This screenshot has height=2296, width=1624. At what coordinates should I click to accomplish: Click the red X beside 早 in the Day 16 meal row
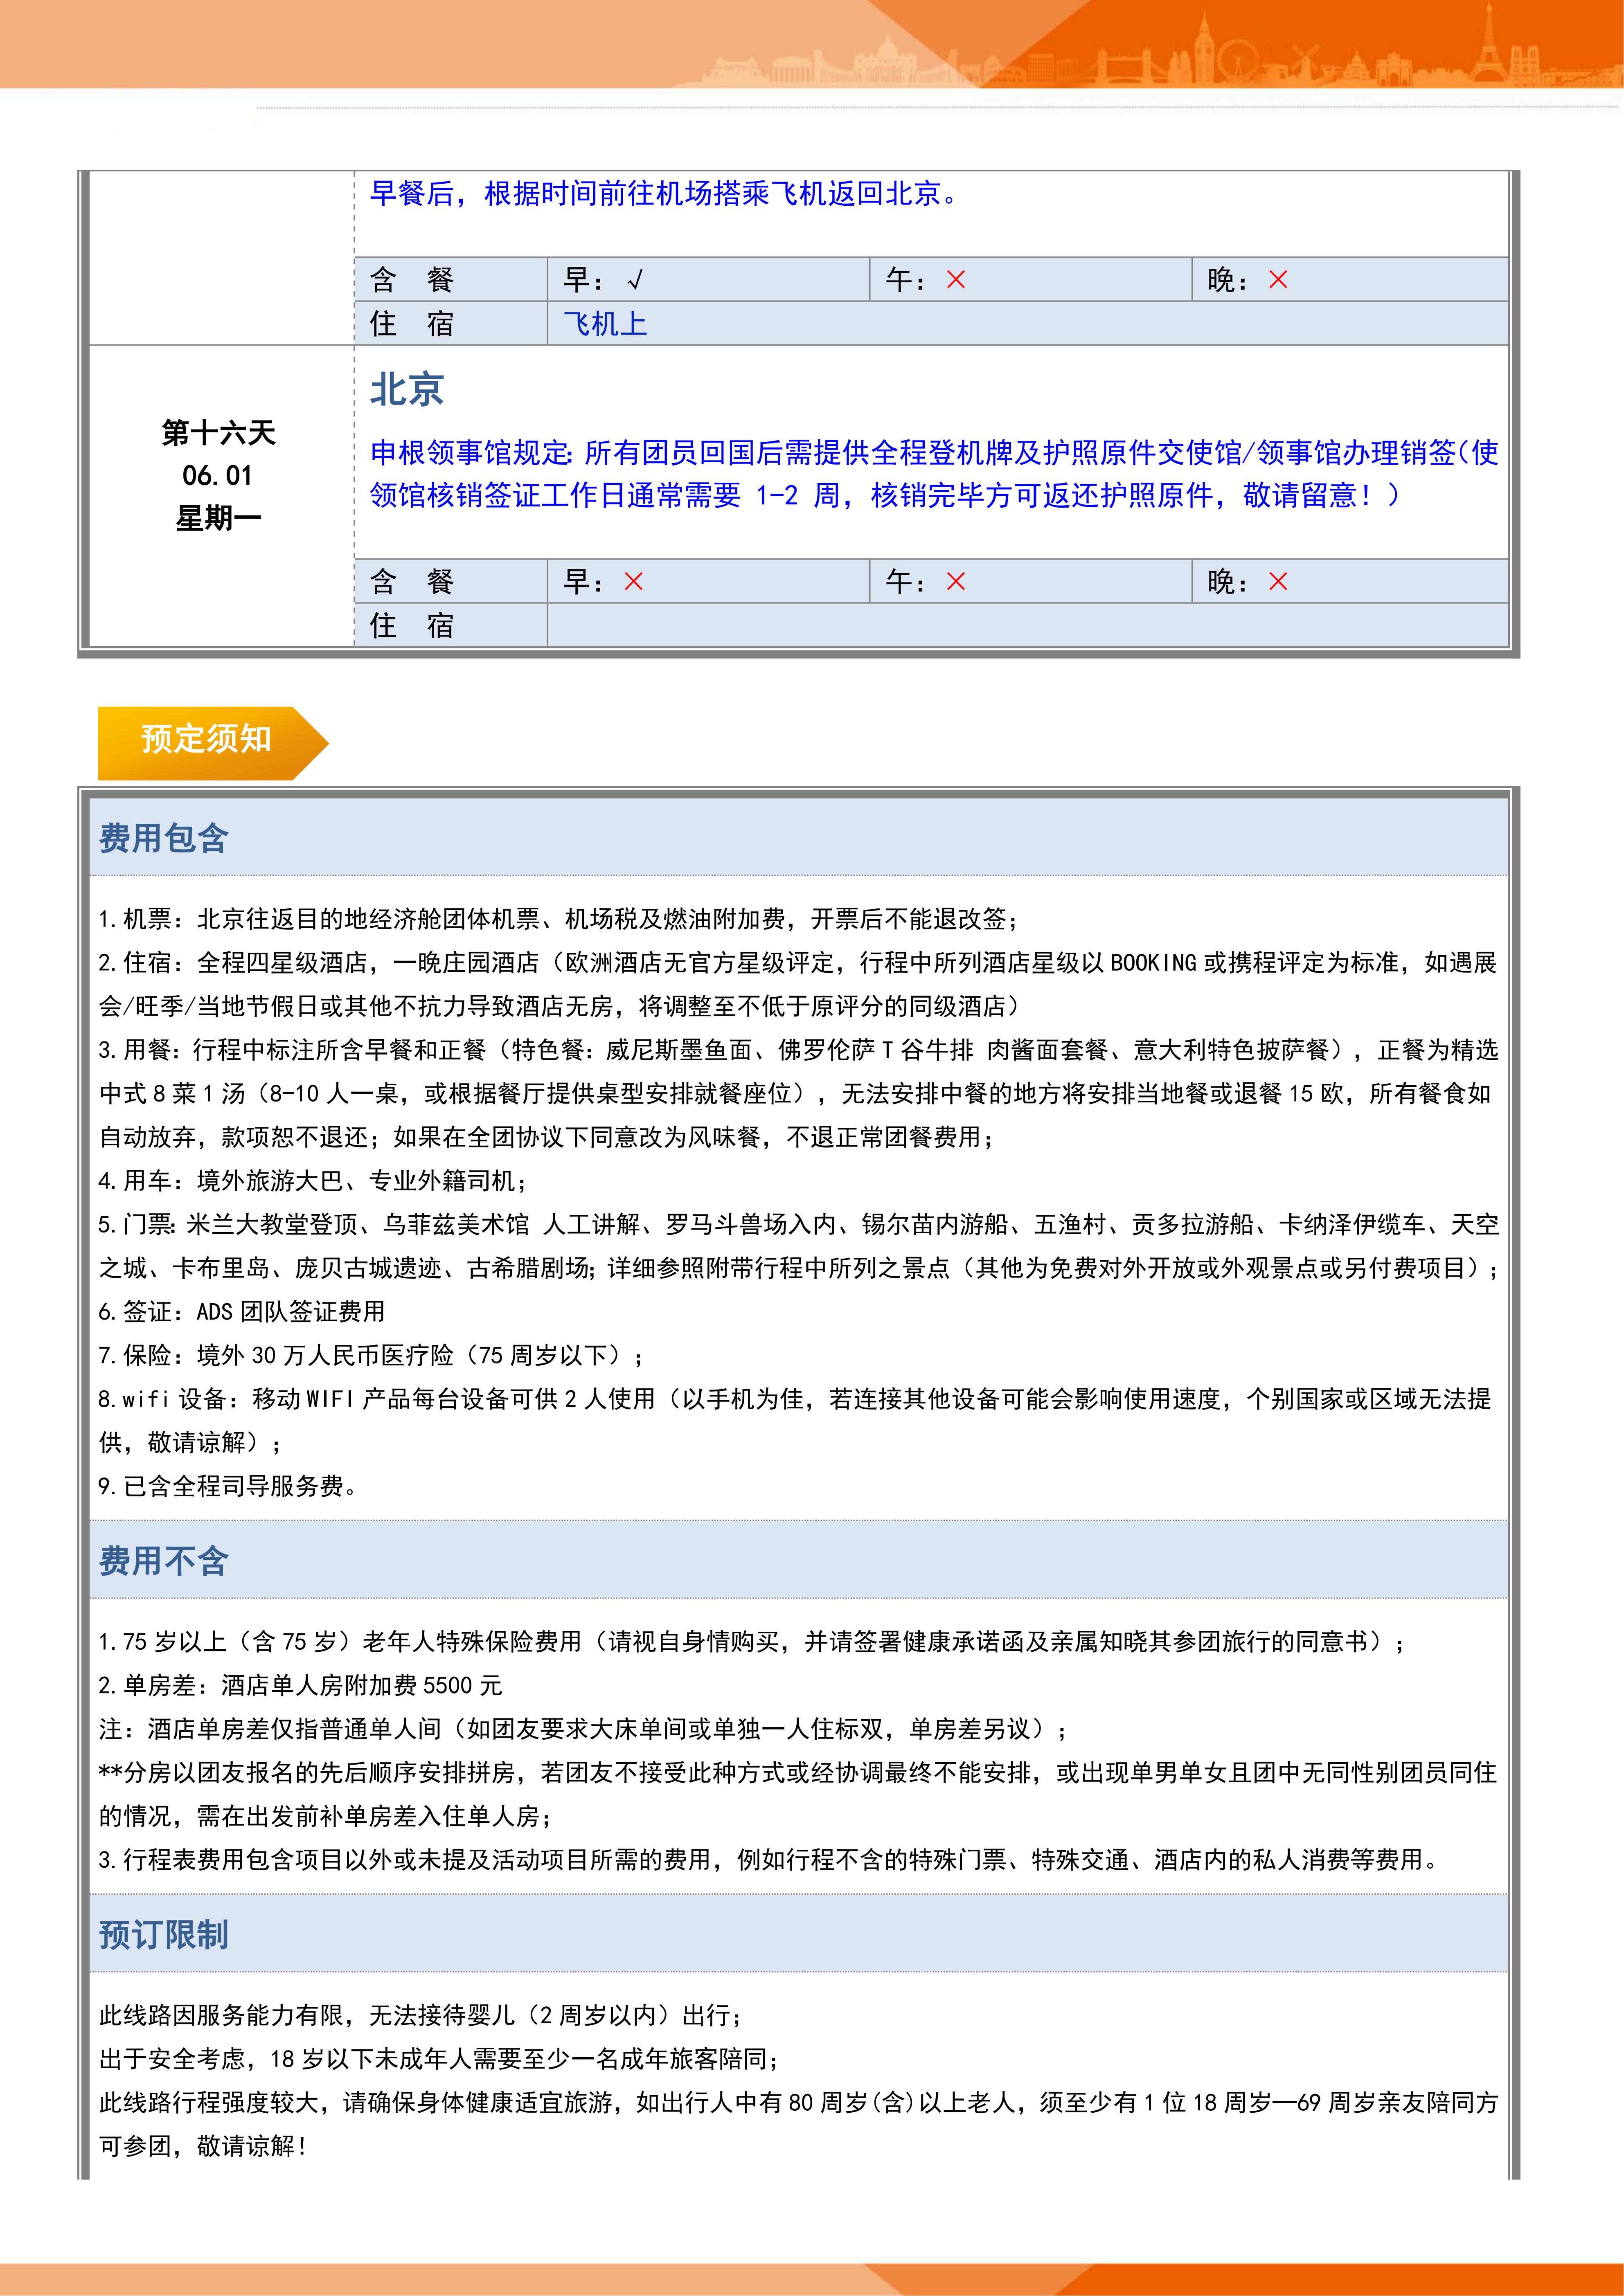[634, 582]
